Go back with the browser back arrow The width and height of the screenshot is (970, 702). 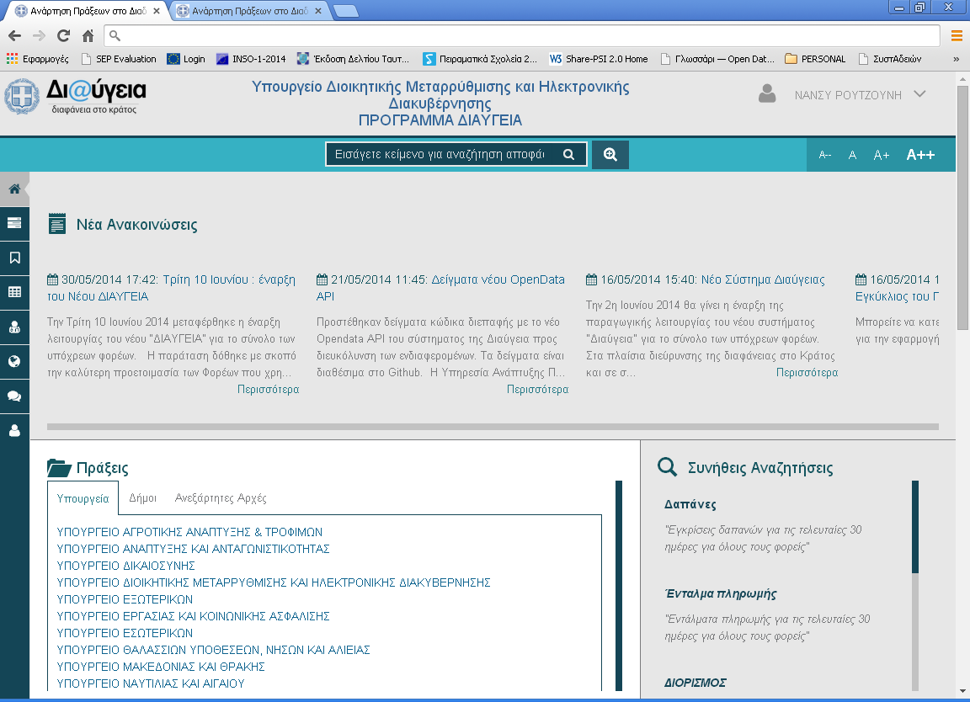15,36
